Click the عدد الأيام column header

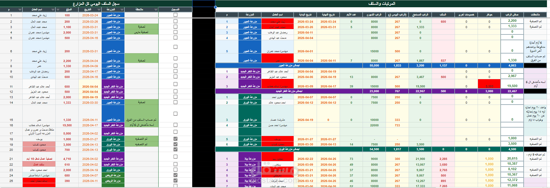[x=351, y=15]
